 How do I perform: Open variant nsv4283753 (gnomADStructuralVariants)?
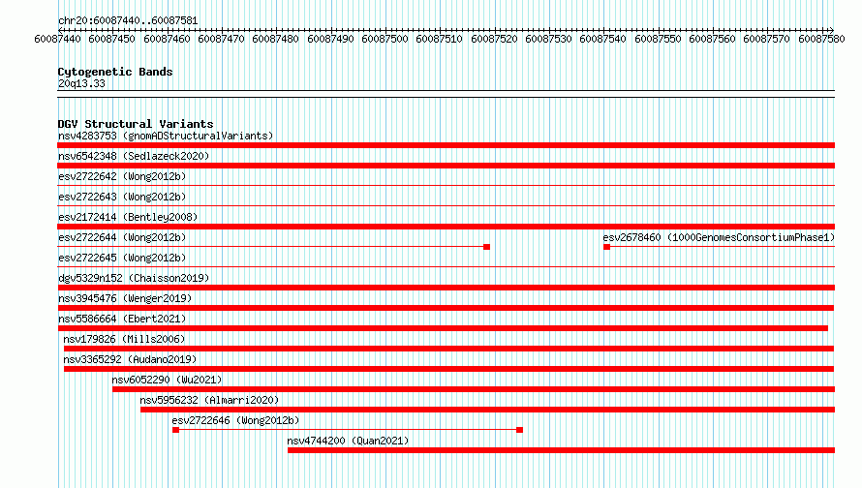pos(166,136)
